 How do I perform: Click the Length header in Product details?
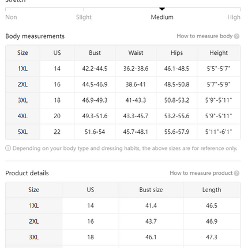pyautogui.click(x=212, y=190)
